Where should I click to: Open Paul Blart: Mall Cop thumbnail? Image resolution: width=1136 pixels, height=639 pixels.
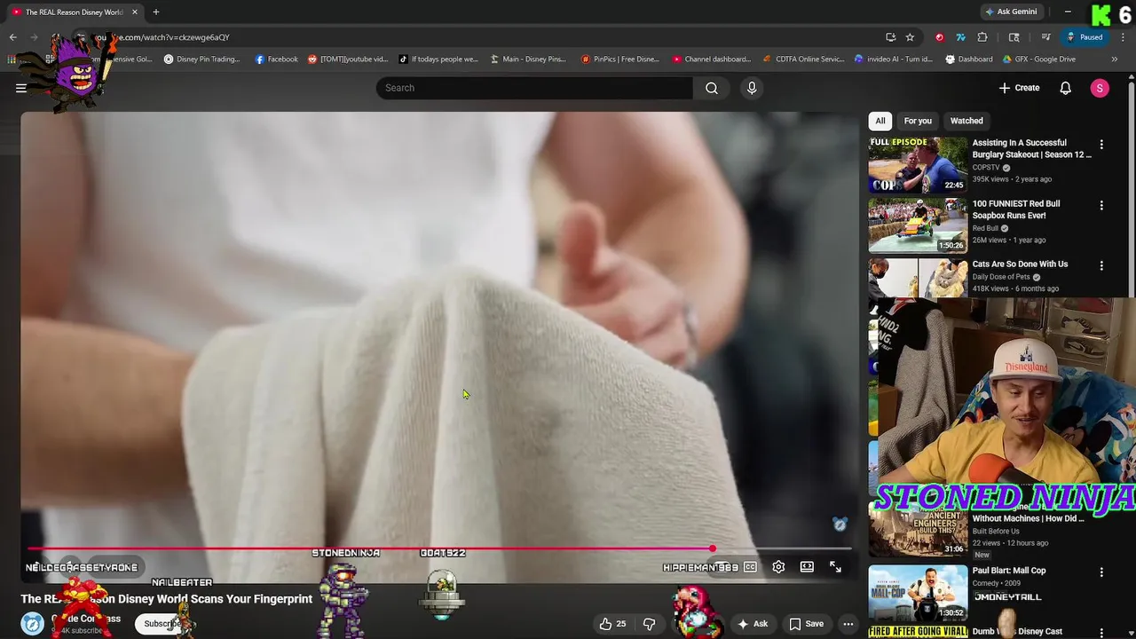click(x=918, y=592)
